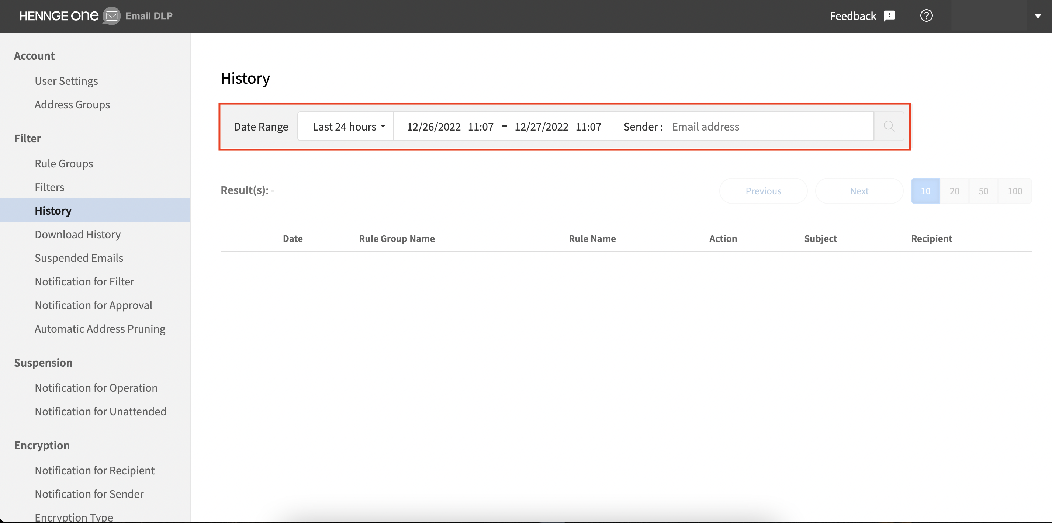Click the Encryption section heading

click(x=42, y=445)
